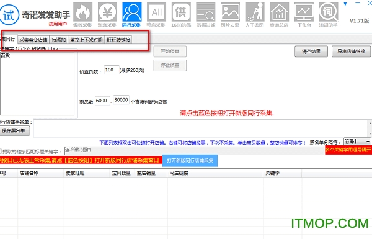Open the 淘客采集 yen icon
Screen dimensions: 372x239
[x=107, y=15]
